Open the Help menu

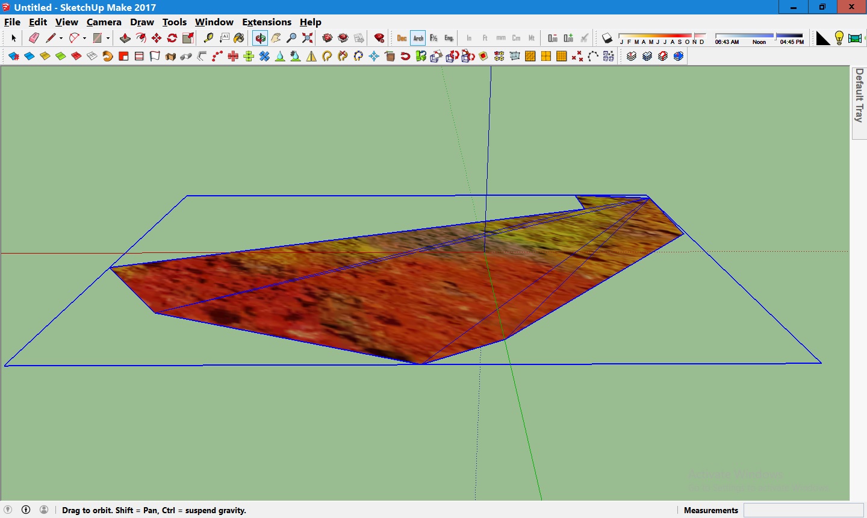pyautogui.click(x=311, y=22)
